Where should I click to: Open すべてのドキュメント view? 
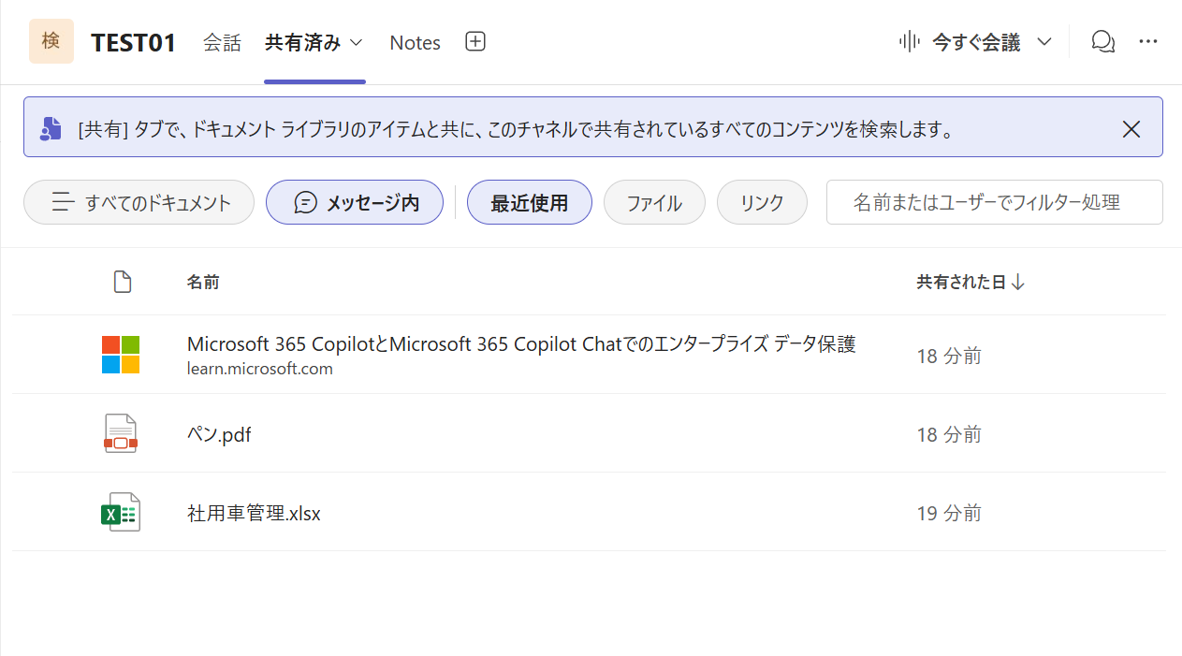point(139,202)
